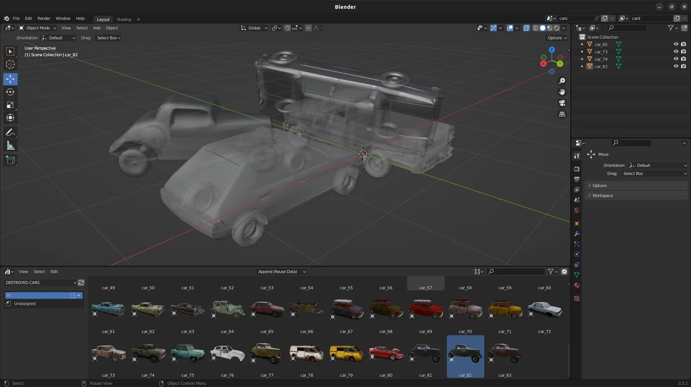
Task: Click the Add Cube tool
Action: (10, 160)
